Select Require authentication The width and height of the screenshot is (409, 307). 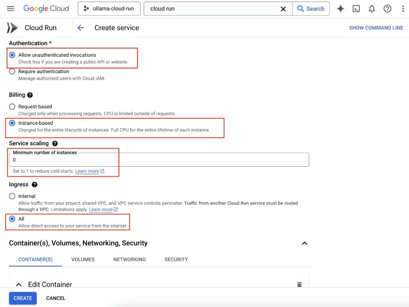coord(11,72)
